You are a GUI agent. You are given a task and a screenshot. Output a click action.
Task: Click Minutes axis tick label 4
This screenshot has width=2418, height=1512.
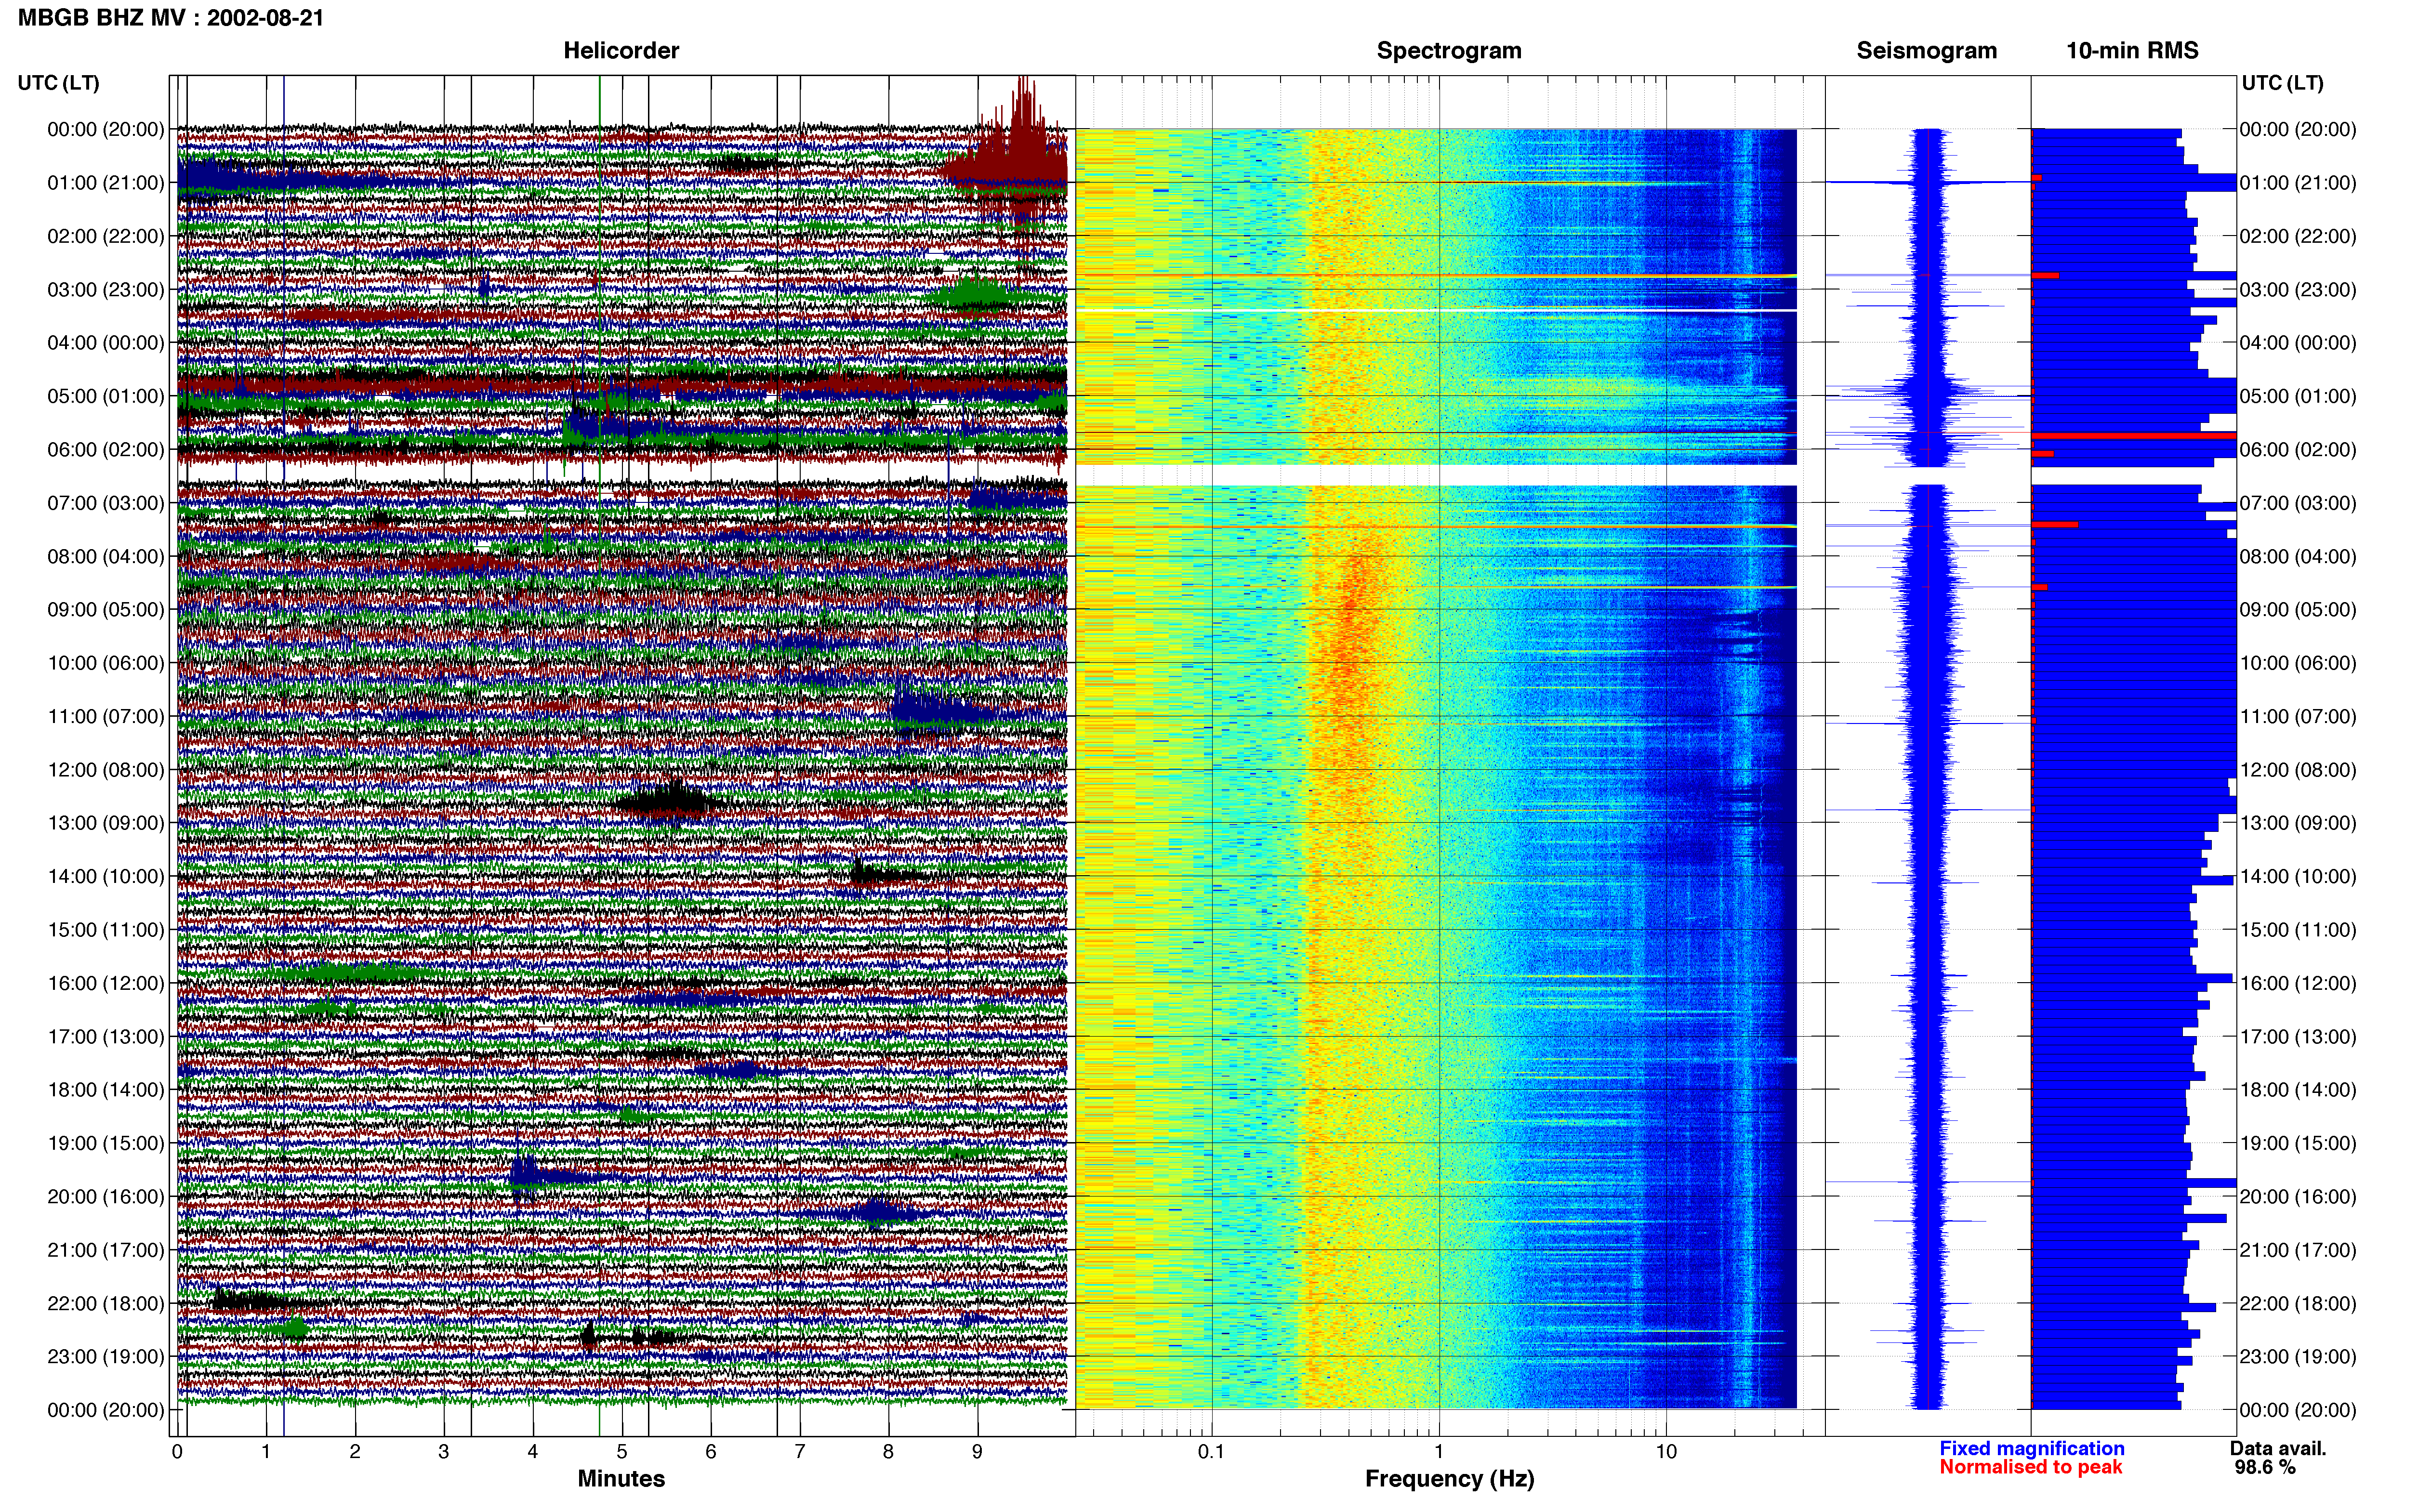click(x=533, y=1451)
